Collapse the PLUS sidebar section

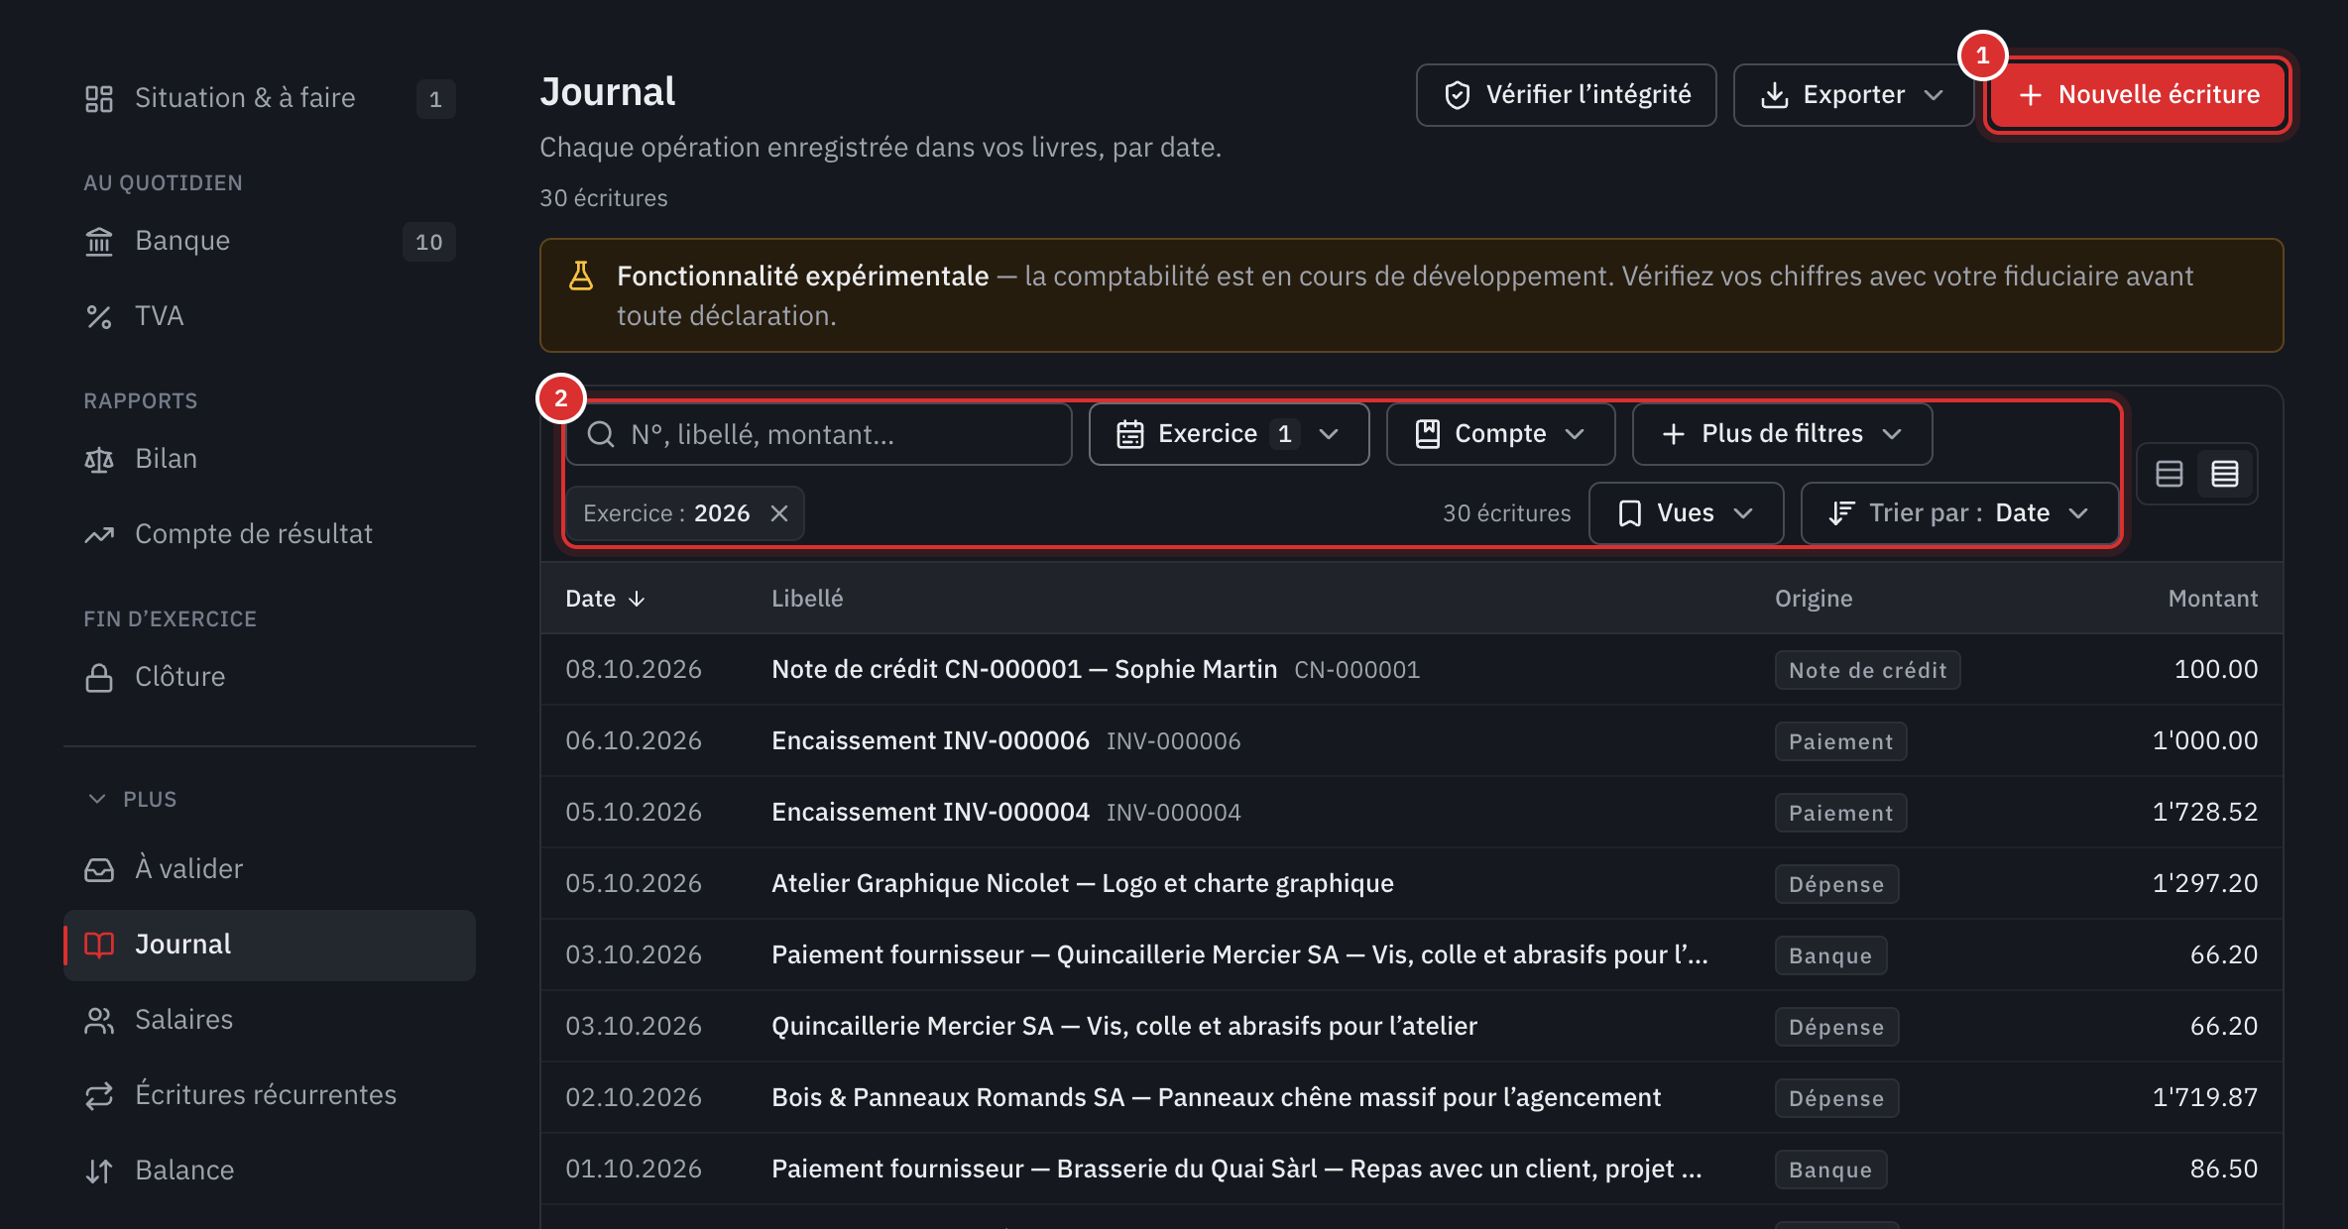131,799
